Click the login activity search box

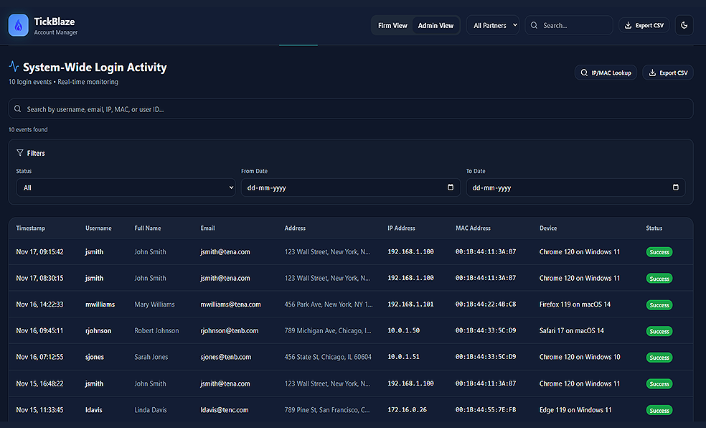point(350,109)
